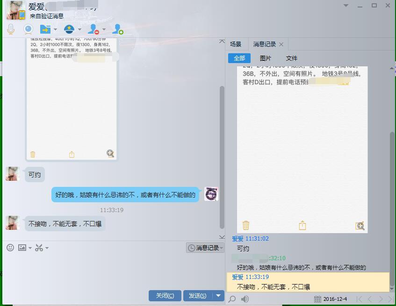This screenshot has width=396, height=306.
Task: Expand the dropdown arrow next to 发送
Action: [x=218, y=296]
